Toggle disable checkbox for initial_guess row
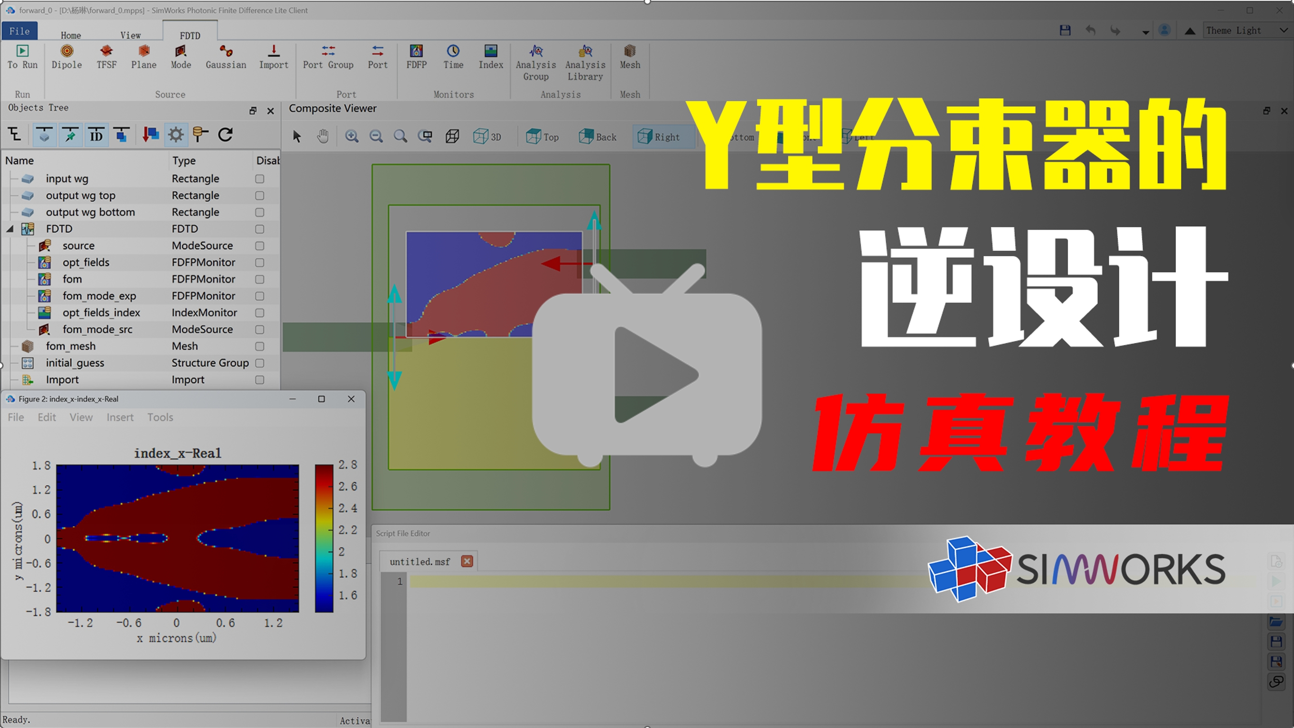The image size is (1294, 728). point(260,363)
